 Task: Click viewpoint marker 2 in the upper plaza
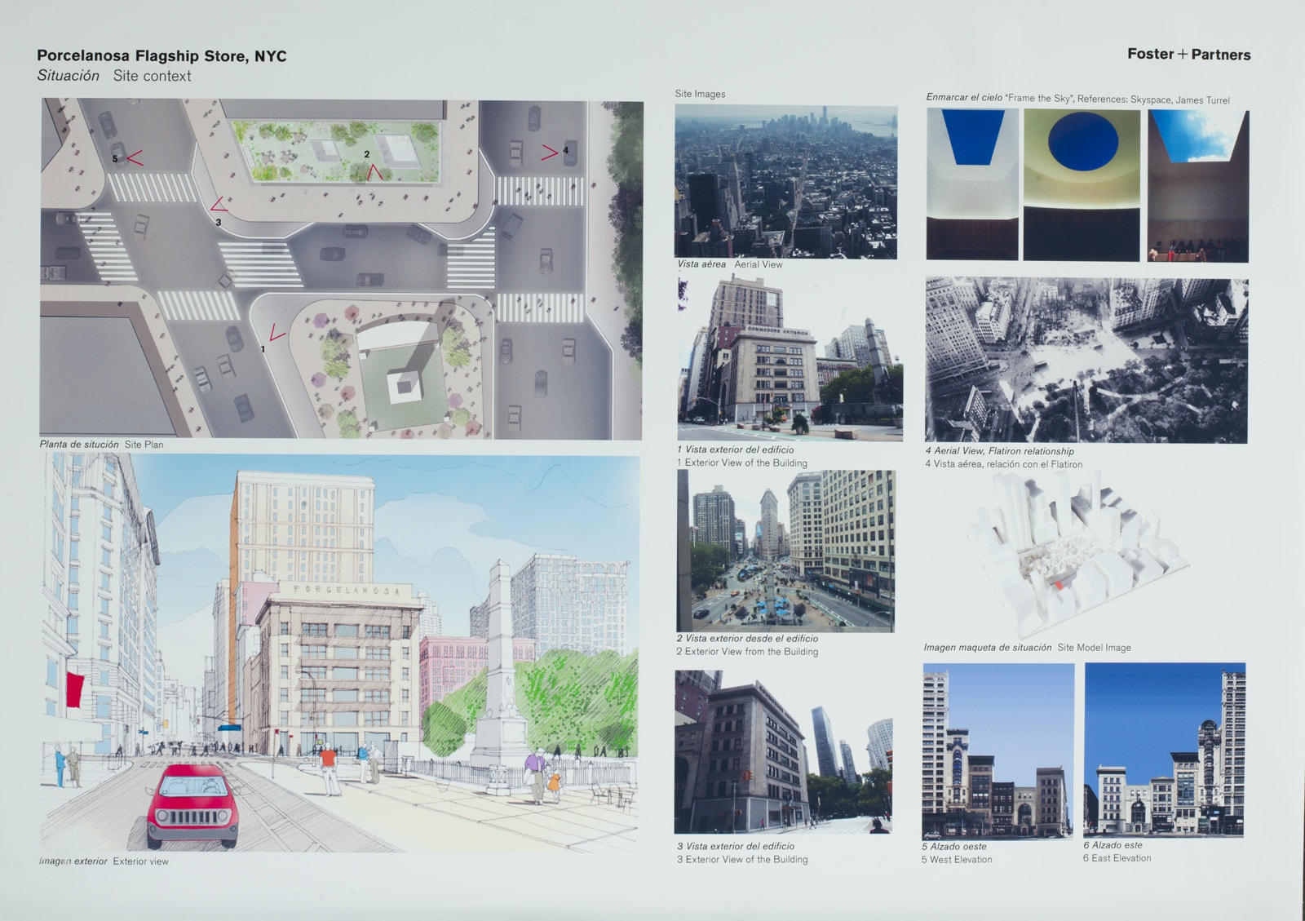(374, 170)
